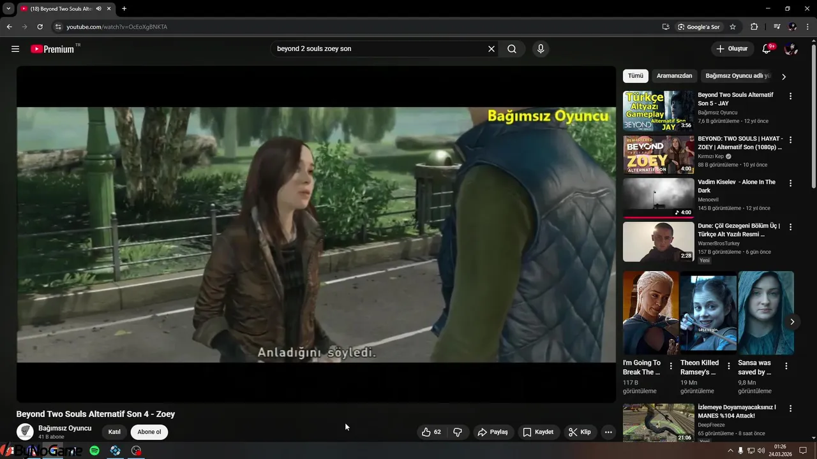This screenshot has width=817, height=459.
Task: Bookmark this page with the star
Action: pyautogui.click(x=733, y=27)
